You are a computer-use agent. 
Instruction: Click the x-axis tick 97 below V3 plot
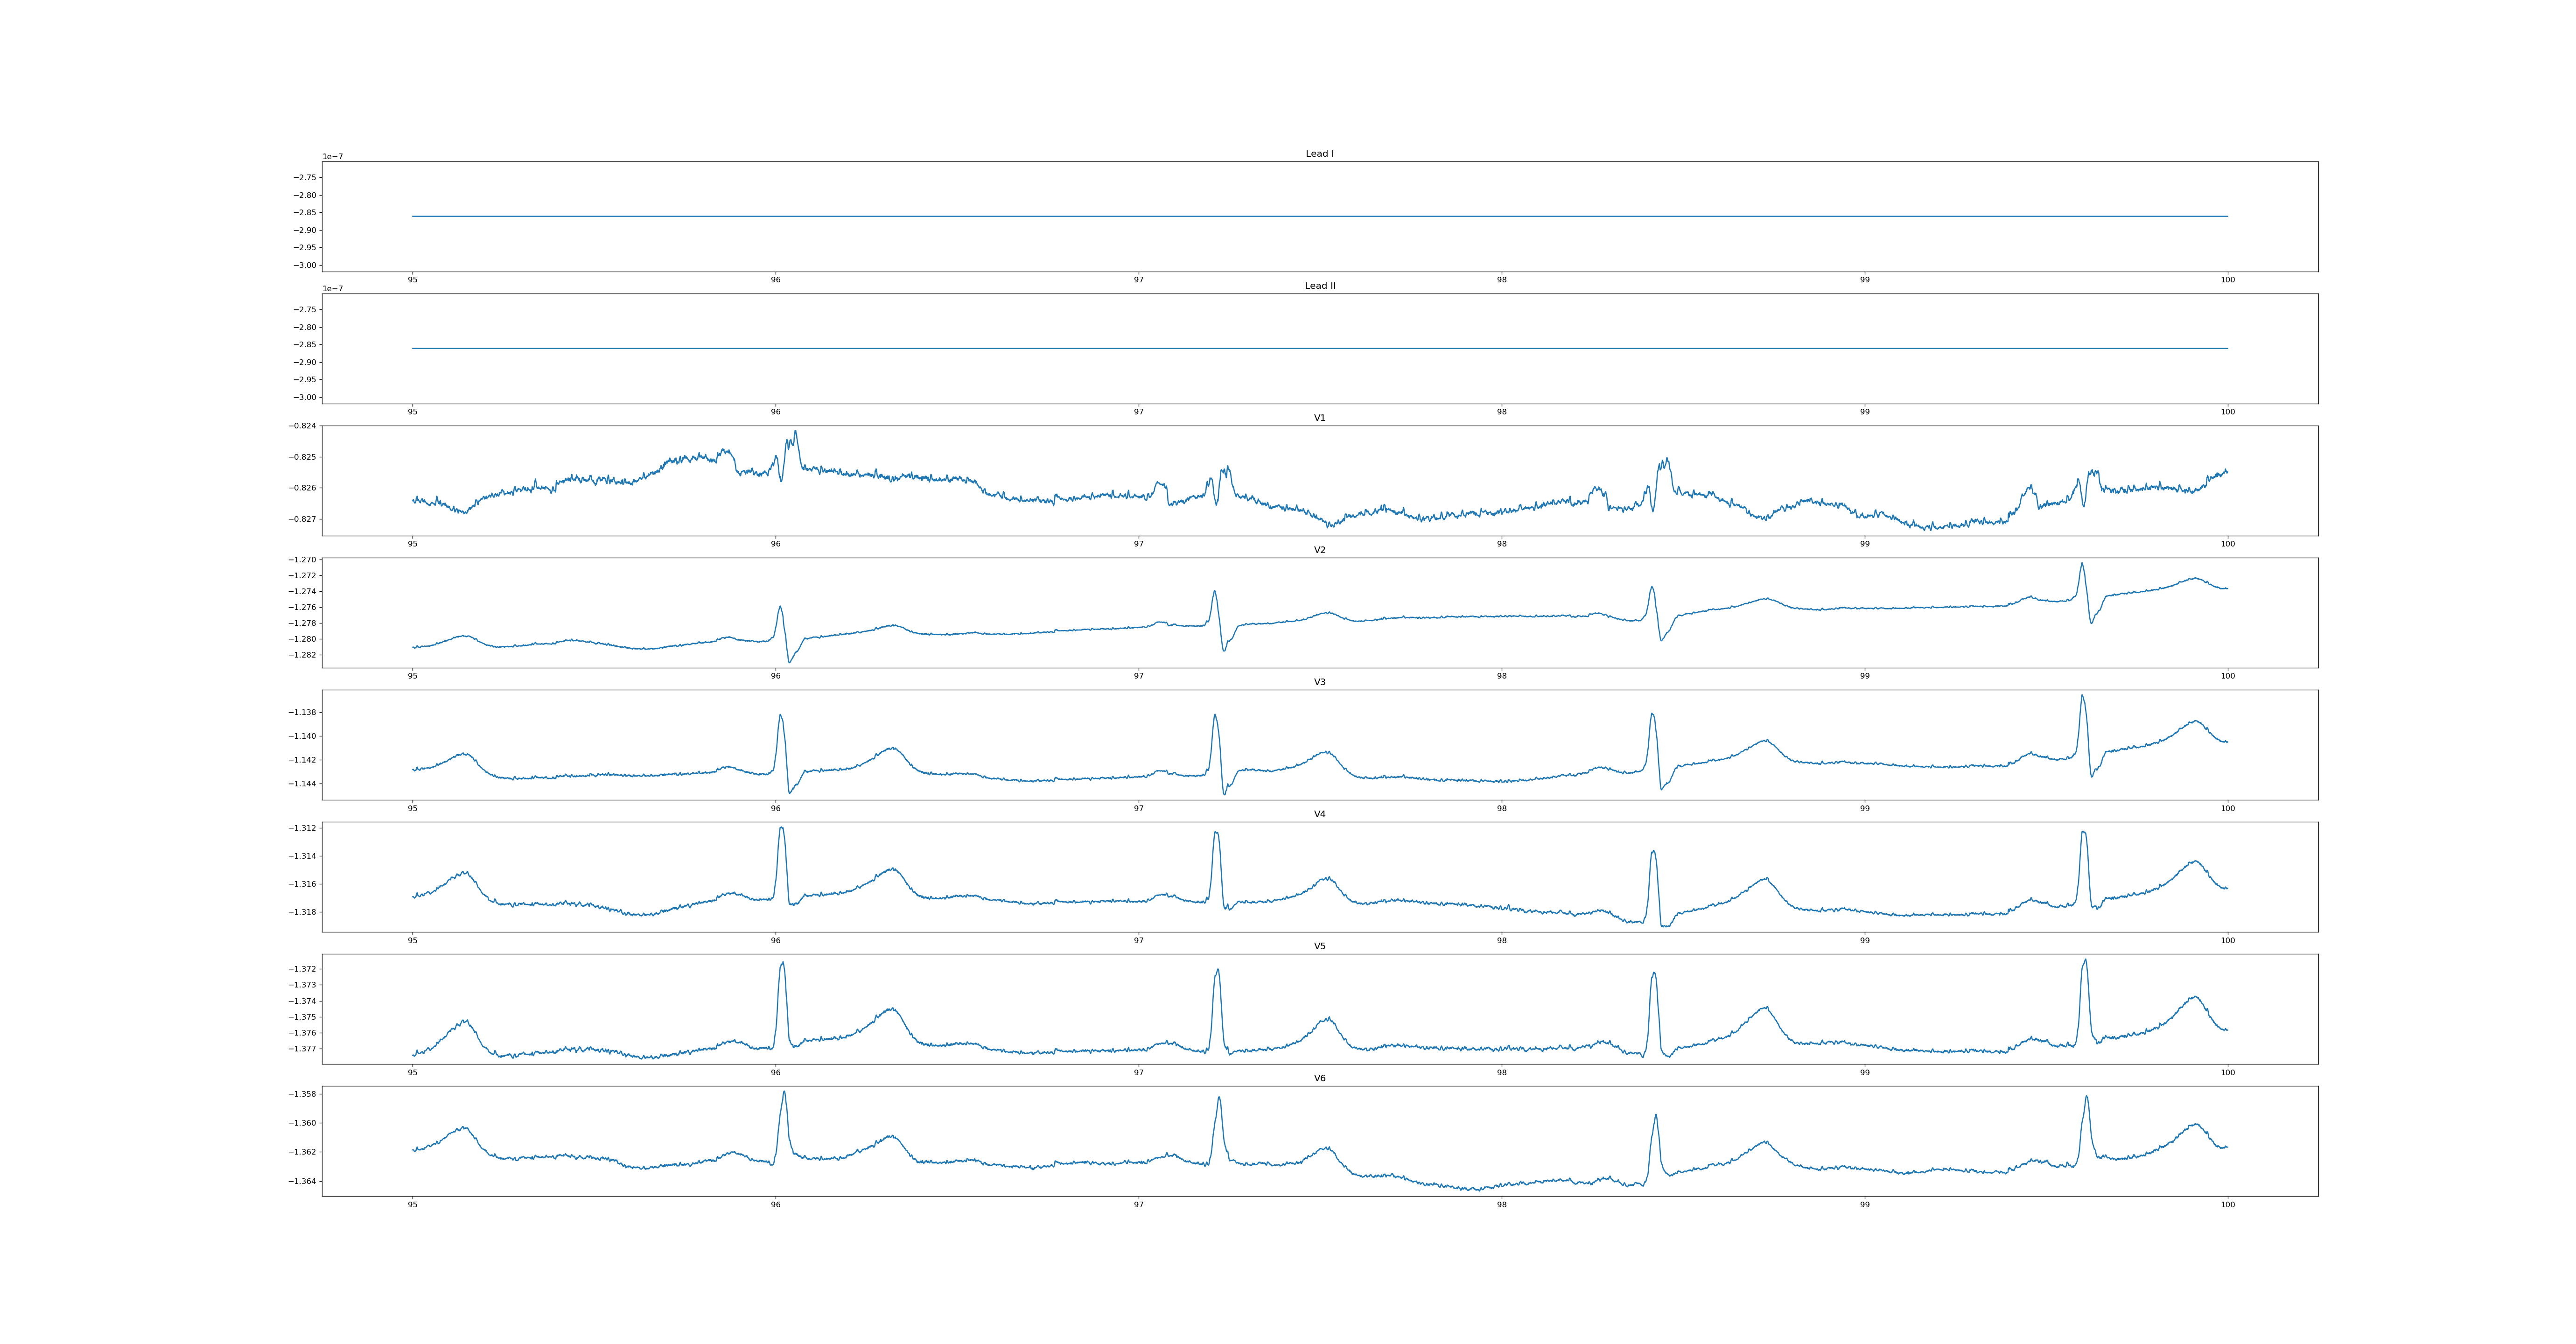pyautogui.click(x=1138, y=808)
